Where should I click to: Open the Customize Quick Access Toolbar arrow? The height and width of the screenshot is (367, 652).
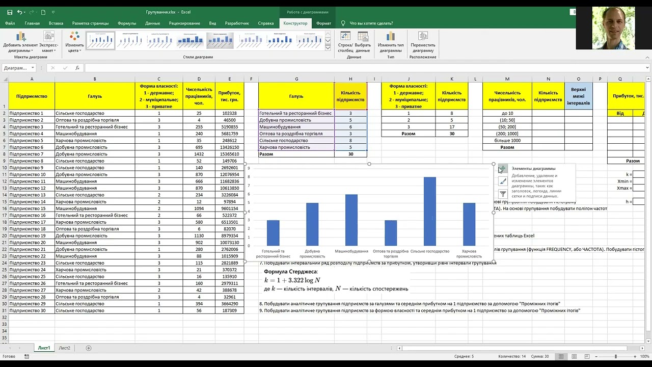pyautogui.click(x=53, y=12)
